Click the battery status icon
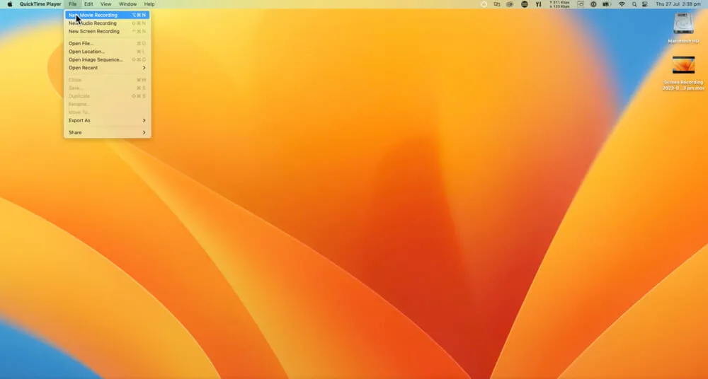 [x=607, y=4]
